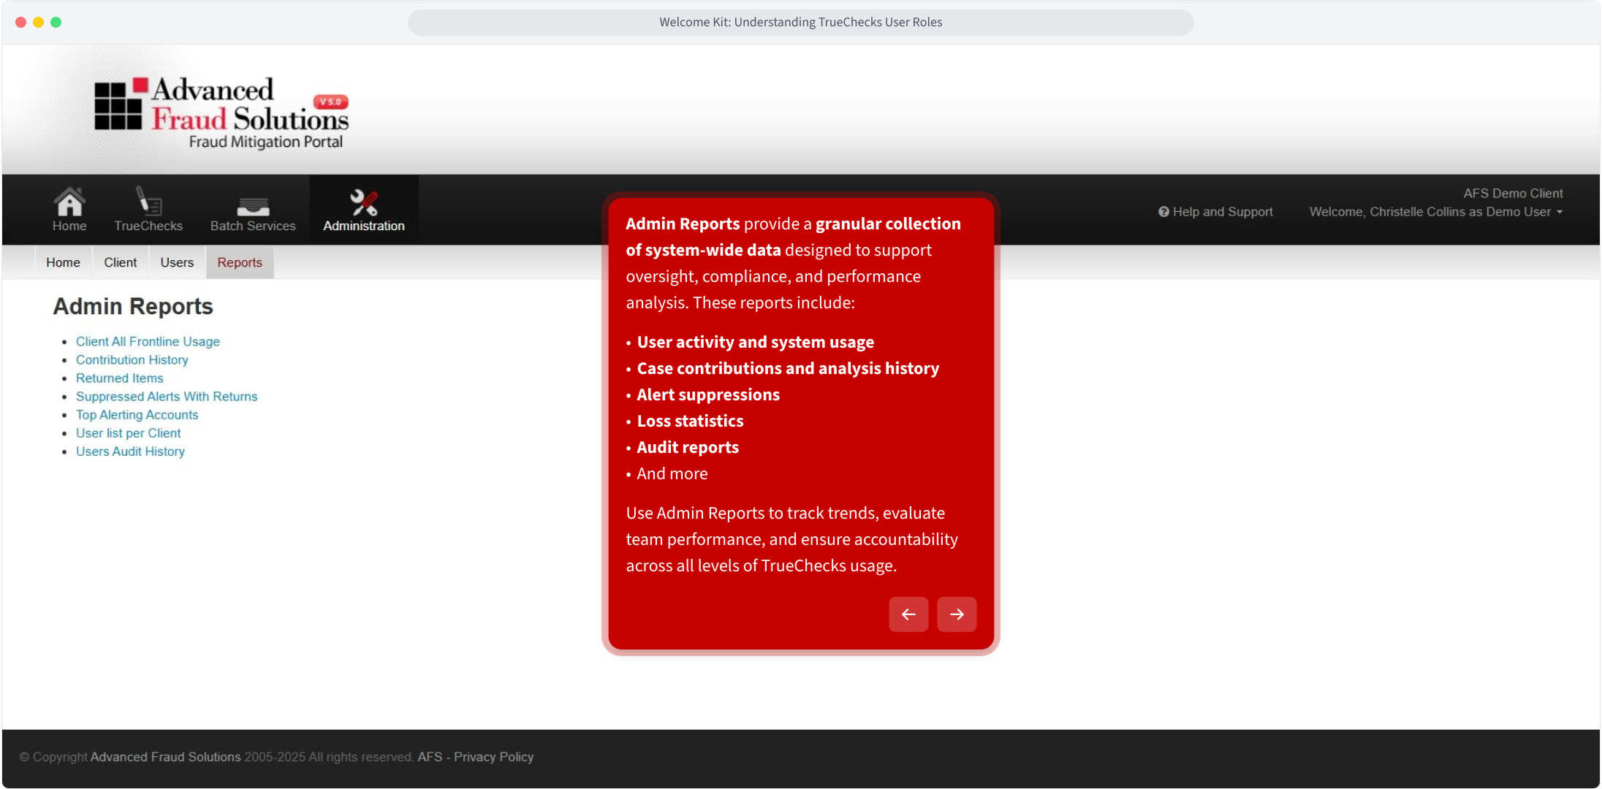Open the Contribution History report
The height and width of the screenshot is (789, 1602).
pyautogui.click(x=132, y=359)
